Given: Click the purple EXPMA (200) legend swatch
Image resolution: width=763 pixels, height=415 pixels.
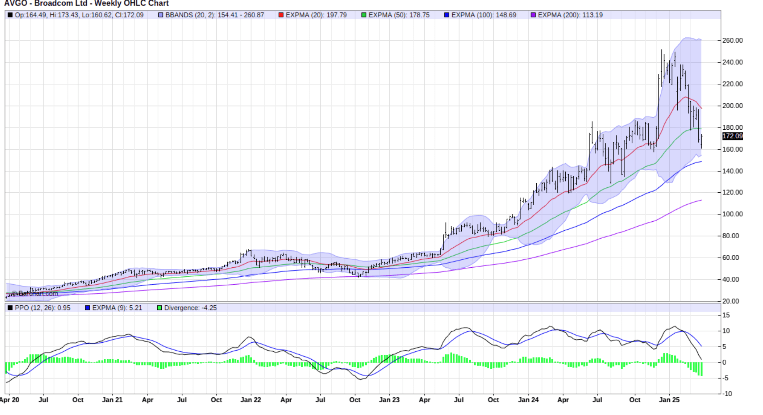Looking at the screenshot, I should click(x=533, y=15).
